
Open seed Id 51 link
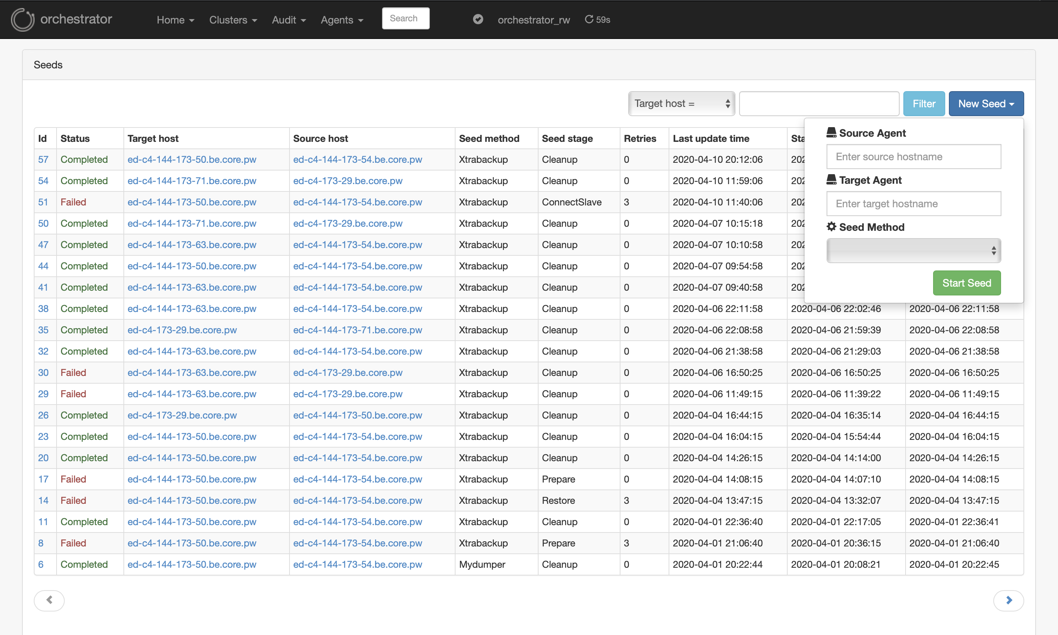point(43,202)
